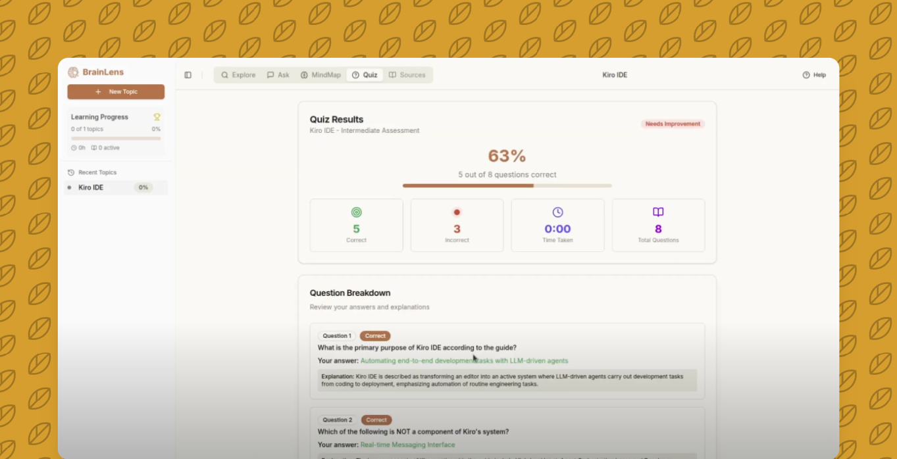The height and width of the screenshot is (459, 897).
Task: Click the Incorrect count card
Action: point(457,226)
